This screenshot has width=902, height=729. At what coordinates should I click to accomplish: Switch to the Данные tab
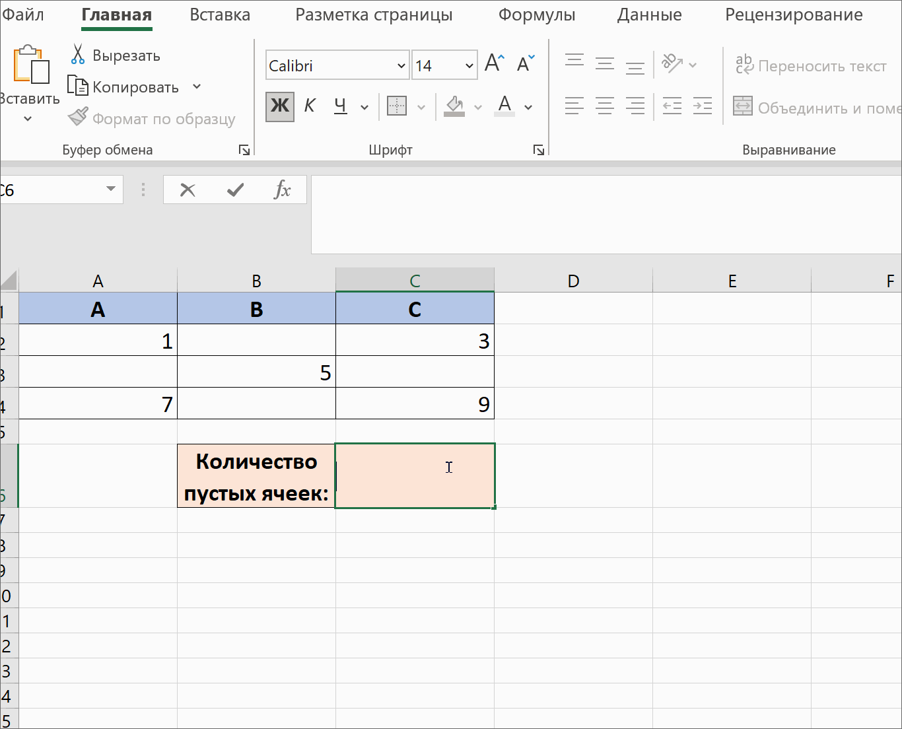point(650,15)
